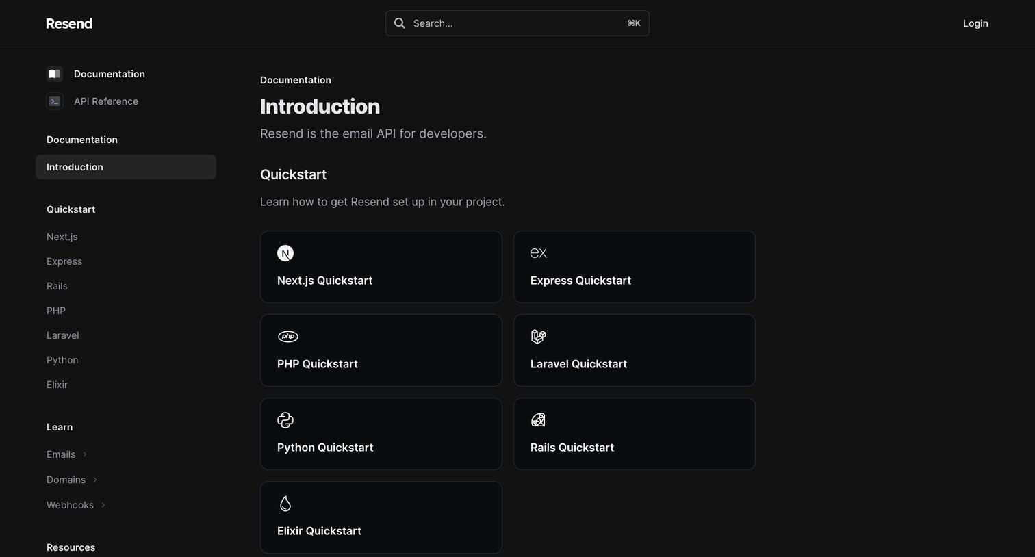Click the Quickstart sidebar heading
This screenshot has height=557, width=1035.
click(x=71, y=209)
